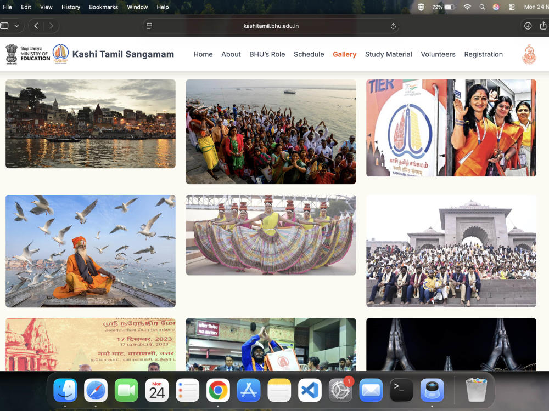Open the Siri icon in menu bar
549x411 pixels.
[496, 7]
